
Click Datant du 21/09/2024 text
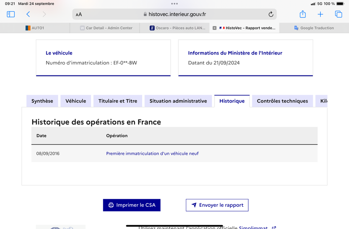(x=214, y=63)
